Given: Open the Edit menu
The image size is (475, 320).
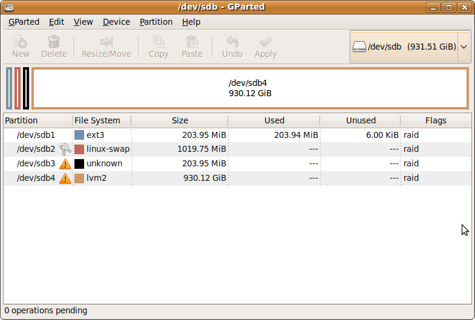Looking at the screenshot, I should point(57,22).
